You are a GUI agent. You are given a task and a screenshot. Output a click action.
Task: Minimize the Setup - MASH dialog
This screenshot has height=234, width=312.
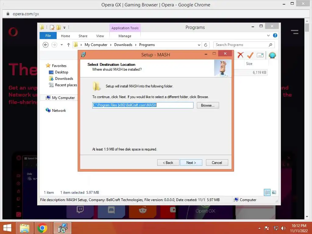(x=206, y=54)
